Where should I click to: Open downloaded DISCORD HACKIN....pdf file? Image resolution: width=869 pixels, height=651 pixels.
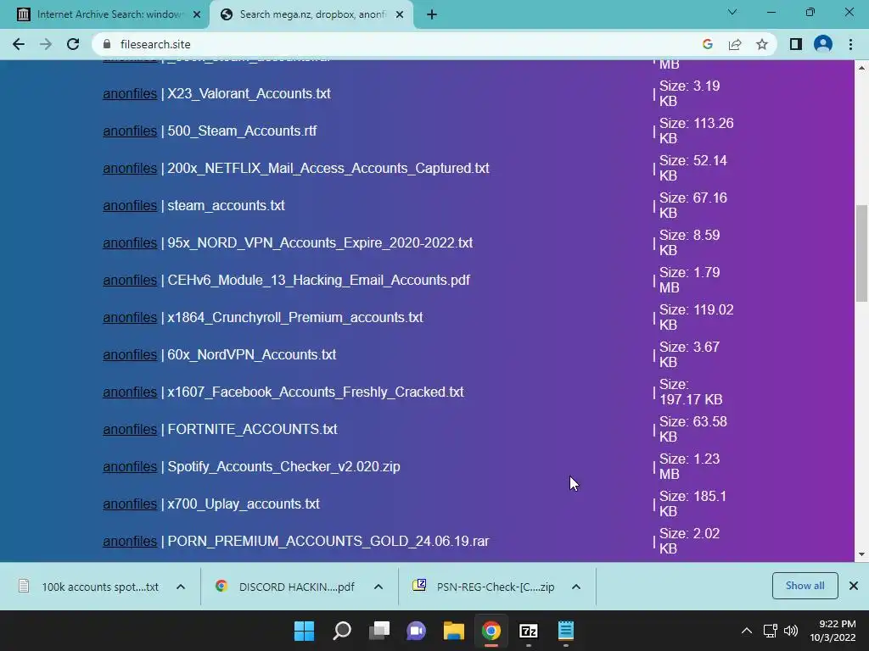(286, 587)
